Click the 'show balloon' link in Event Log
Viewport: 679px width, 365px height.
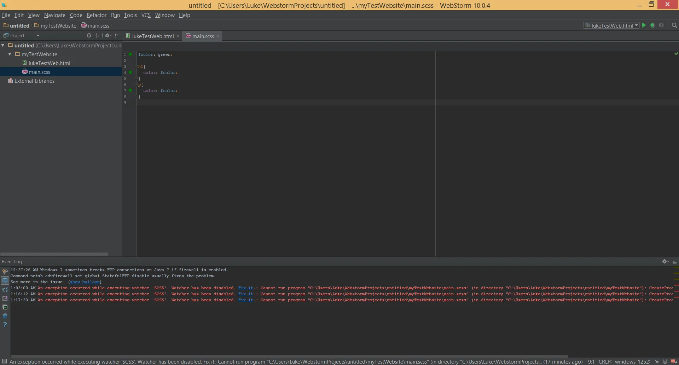pos(85,282)
